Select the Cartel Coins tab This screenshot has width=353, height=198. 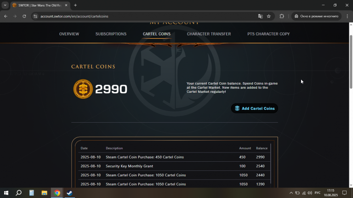[x=157, y=34]
